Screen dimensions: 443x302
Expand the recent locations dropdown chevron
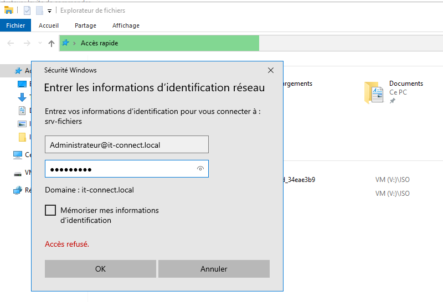40,43
